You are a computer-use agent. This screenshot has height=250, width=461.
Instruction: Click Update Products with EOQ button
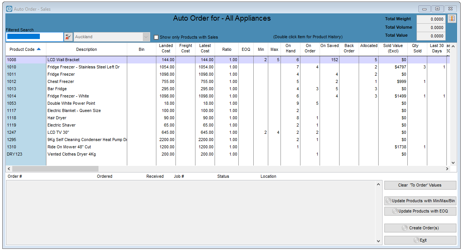tap(420, 211)
